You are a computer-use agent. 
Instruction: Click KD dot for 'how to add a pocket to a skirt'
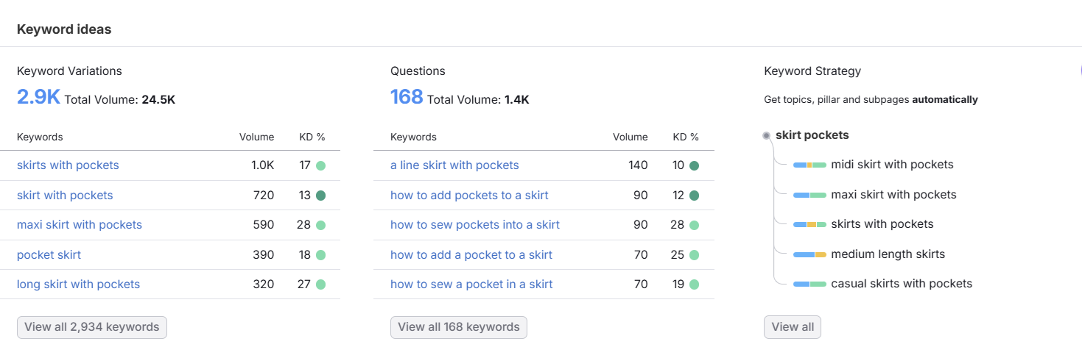click(x=694, y=255)
